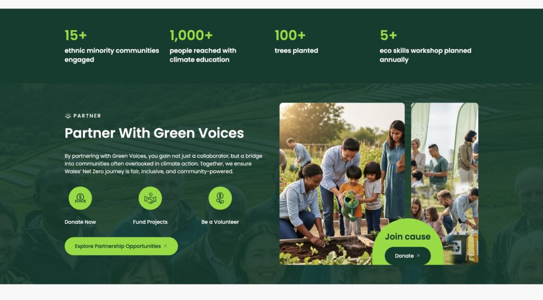Click recycling symbol on the bin
The width and height of the screenshot is (543, 300).
point(456,247)
